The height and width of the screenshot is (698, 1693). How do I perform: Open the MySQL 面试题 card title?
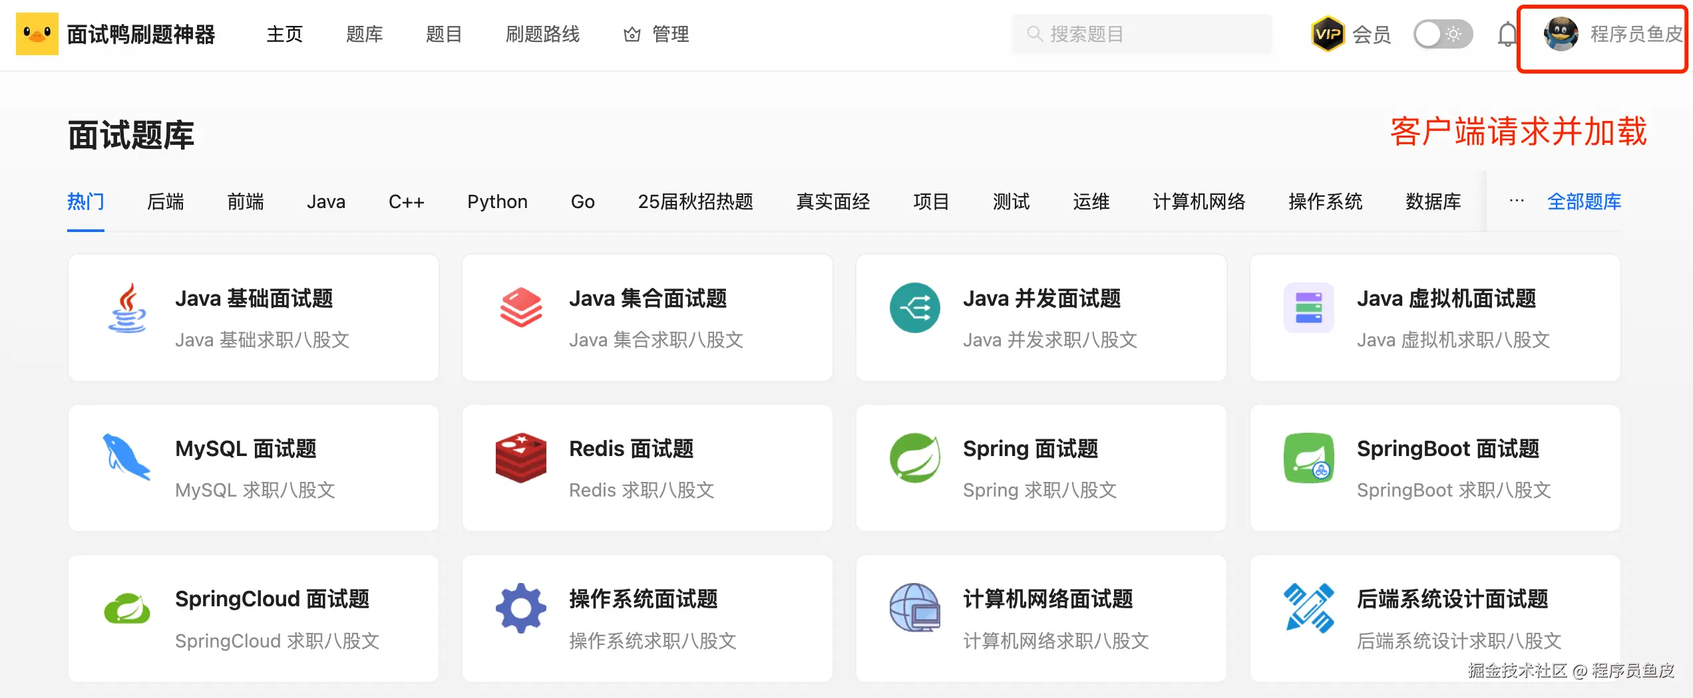click(246, 449)
